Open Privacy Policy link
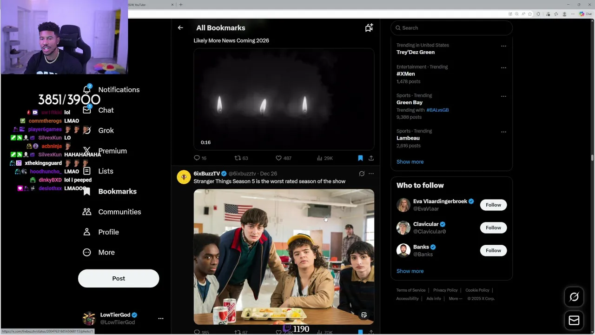Screen dimensions: 595x335 (x=445, y=290)
